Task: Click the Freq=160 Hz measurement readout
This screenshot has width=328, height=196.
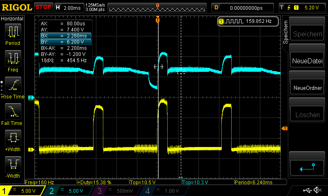Action: tap(51, 182)
